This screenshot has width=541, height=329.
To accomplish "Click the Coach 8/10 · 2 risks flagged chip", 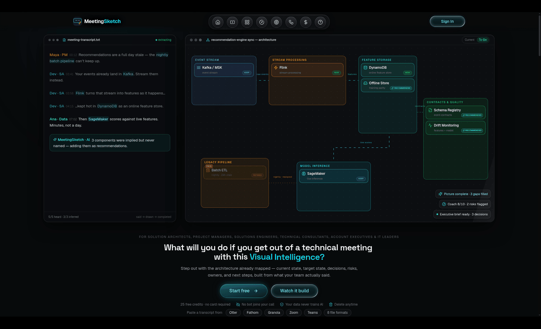I will click(x=465, y=204).
